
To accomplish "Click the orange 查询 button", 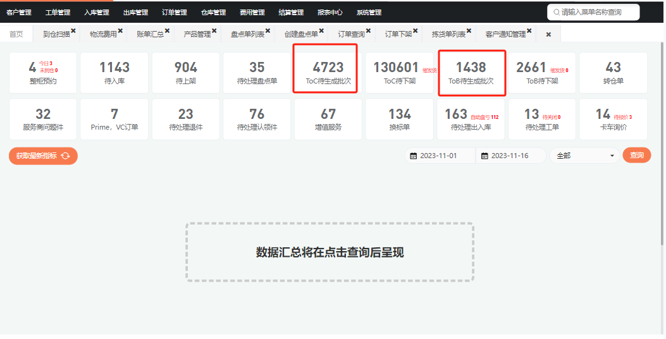I will point(637,156).
